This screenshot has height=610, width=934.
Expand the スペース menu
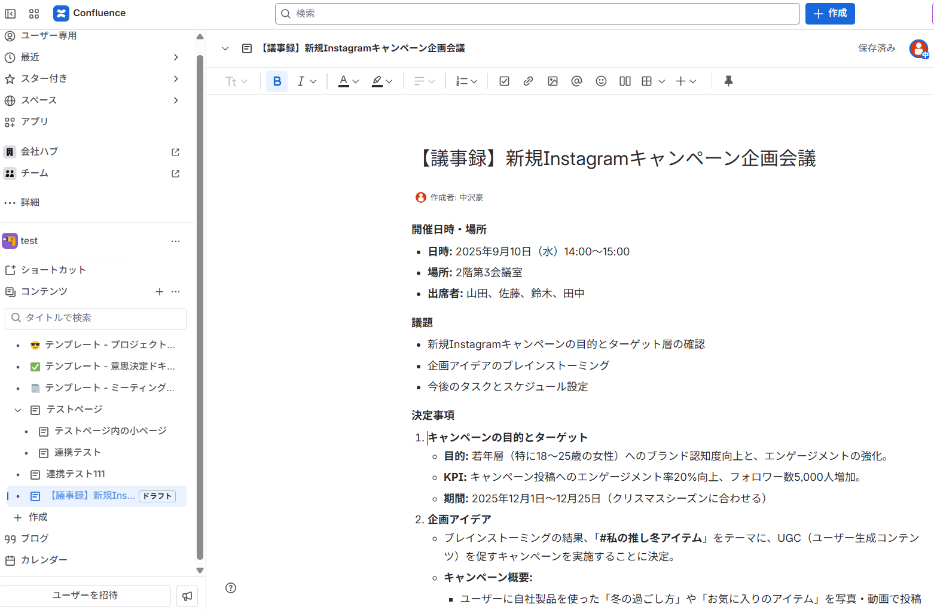pyautogui.click(x=176, y=100)
